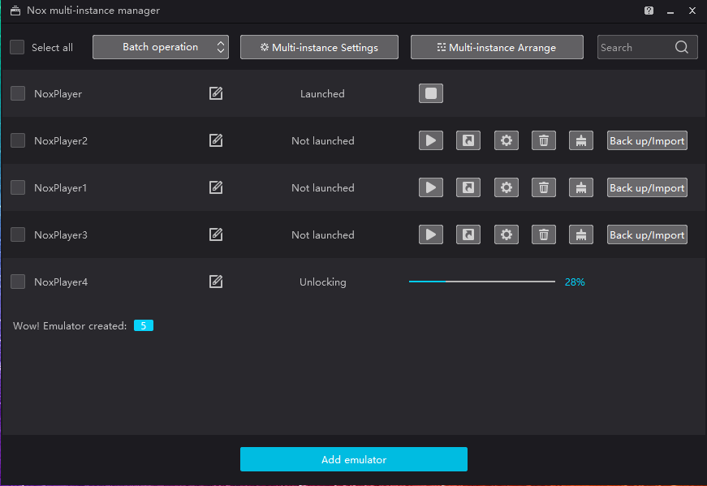Open Multi-instance Arrange
This screenshot has width=707, height=486.
[x=497, y=47]
